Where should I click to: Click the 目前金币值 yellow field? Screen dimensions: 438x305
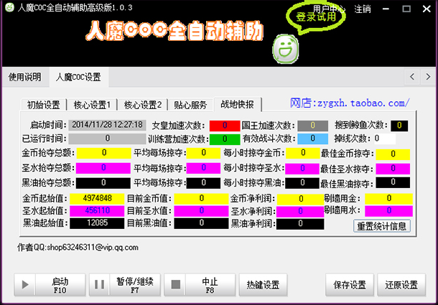click(x=201, y=199)
